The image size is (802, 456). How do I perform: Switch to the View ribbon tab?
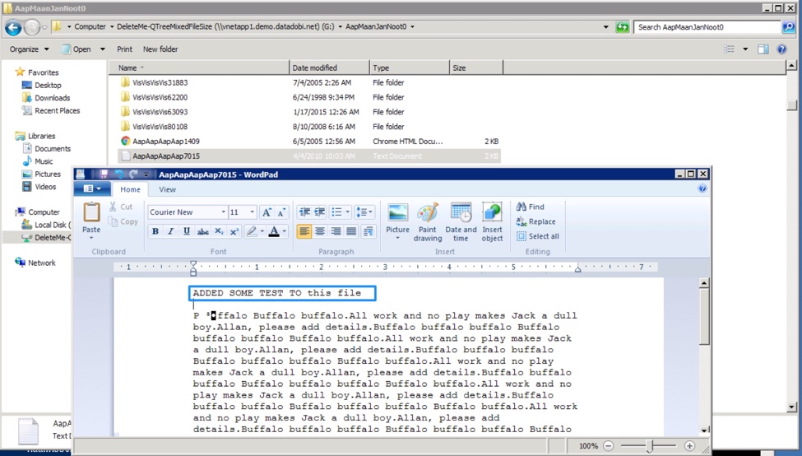167,189
